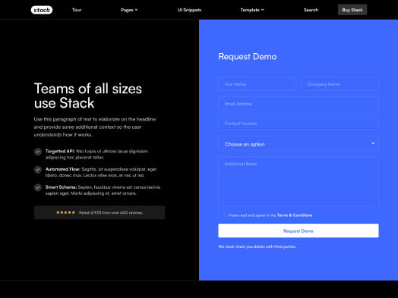398x298 pixels.
Task: Click the Automated Flow checkmark icon
Action: pyautogui.click(x=38, y=170)
